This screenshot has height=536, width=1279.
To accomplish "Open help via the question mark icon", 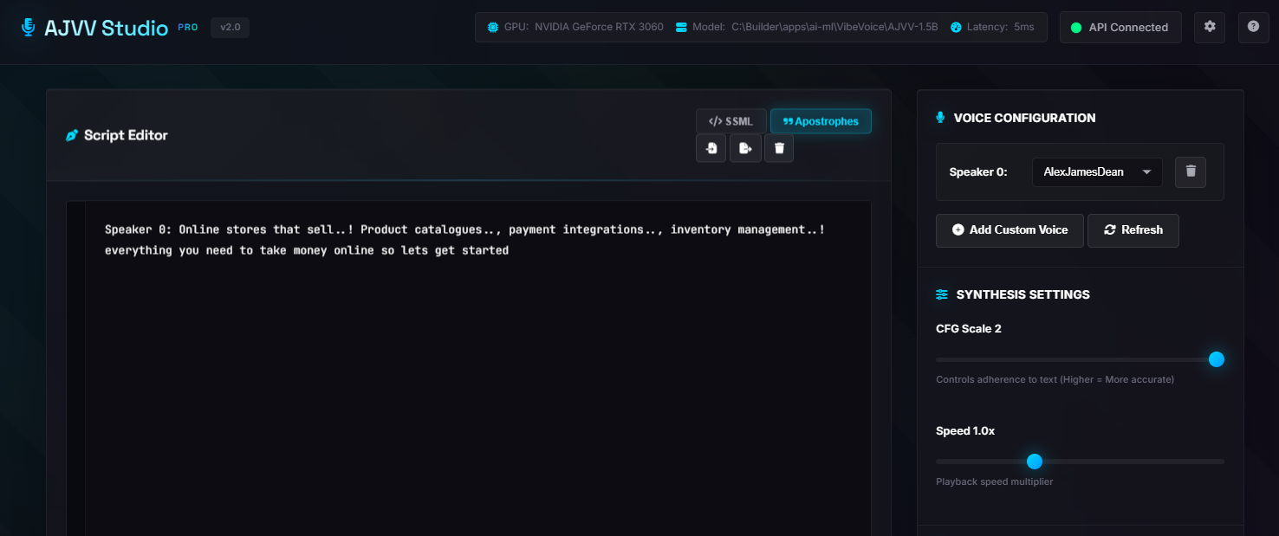I will coord(1253,27).
